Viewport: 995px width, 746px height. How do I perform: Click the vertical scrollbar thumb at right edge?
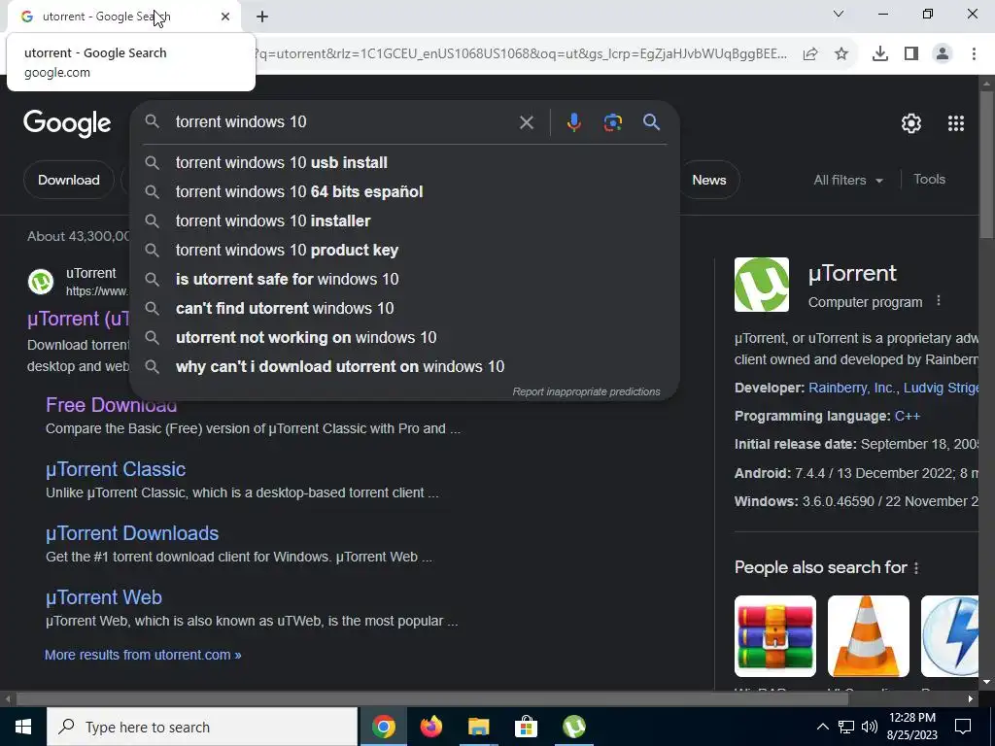click(x=987, y=165)
